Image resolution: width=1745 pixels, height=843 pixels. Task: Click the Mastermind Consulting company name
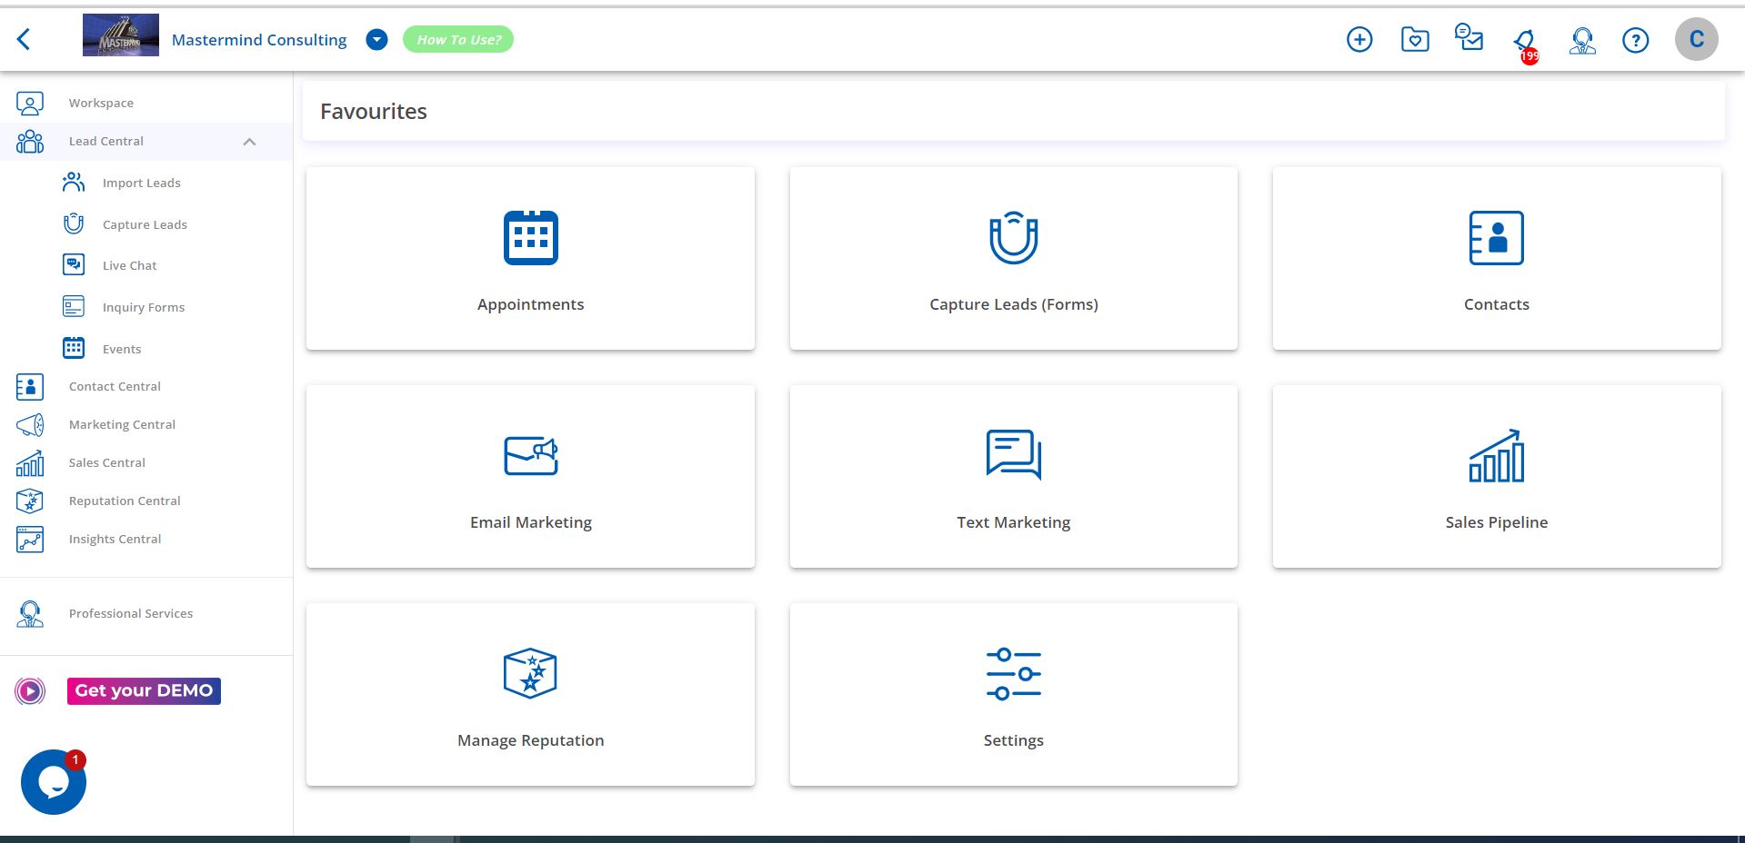point(259,40)
